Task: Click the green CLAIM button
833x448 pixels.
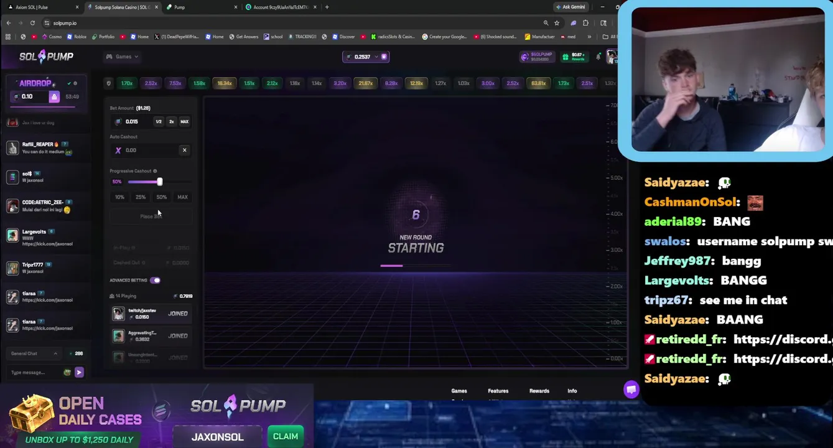Action: point(286,436)
